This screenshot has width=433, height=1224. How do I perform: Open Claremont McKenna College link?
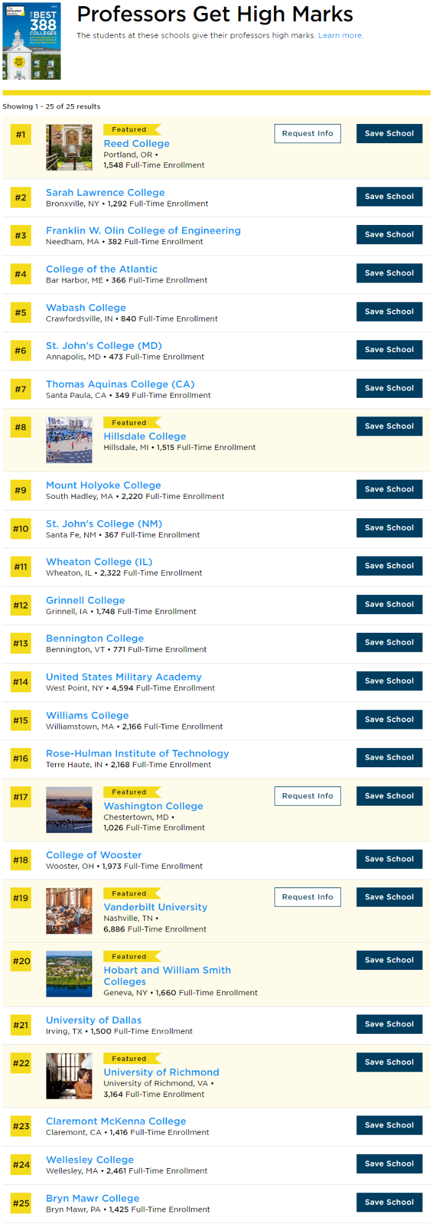[x=116, y=1121]
